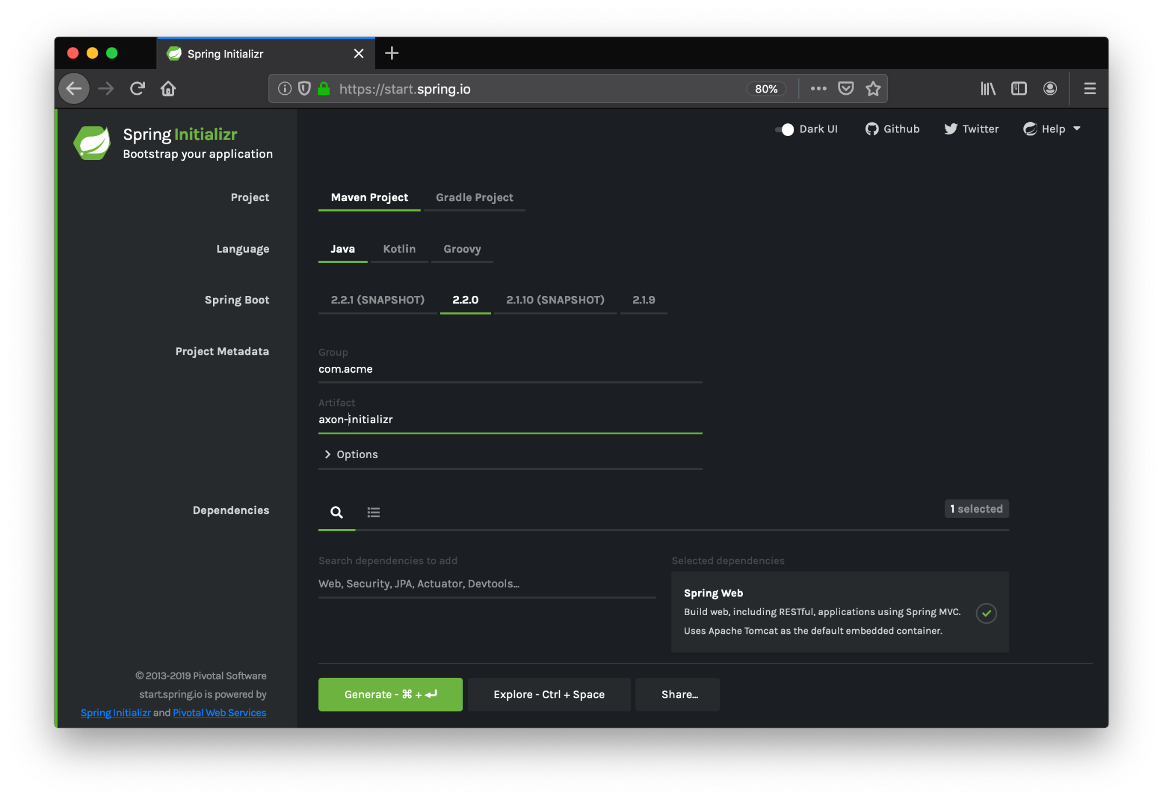Viewport: 1163px width, 800px height.
Task: Open the Library icon
Action: (x=988, y=88)
